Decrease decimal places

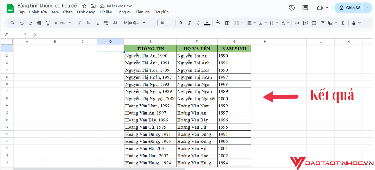click(x=97, y=23)
